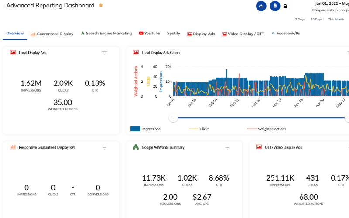Viewport: 349px width, 218px height.
Task: Click the favorite star beside dashboard title
Action: point(101,6)
